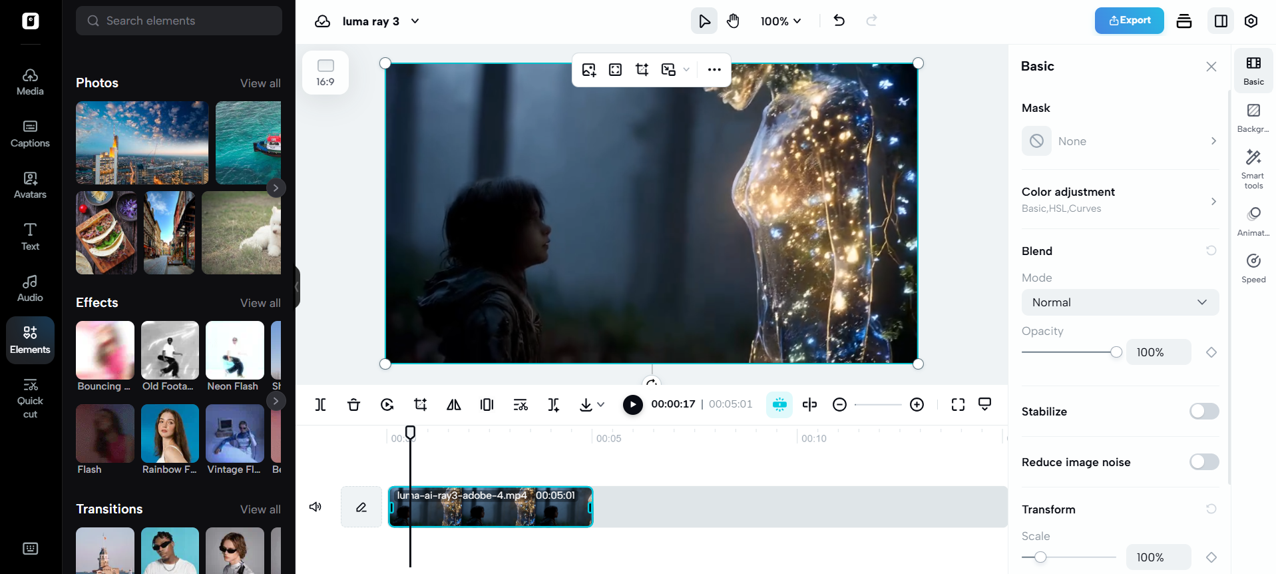
Task: Click the freeze frame icon
Action: coord(487,405)
